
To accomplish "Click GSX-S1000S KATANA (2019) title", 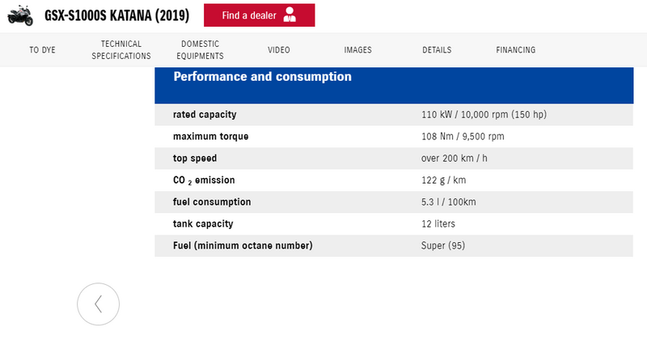I will pyautogui.click(x=116, y=15).
